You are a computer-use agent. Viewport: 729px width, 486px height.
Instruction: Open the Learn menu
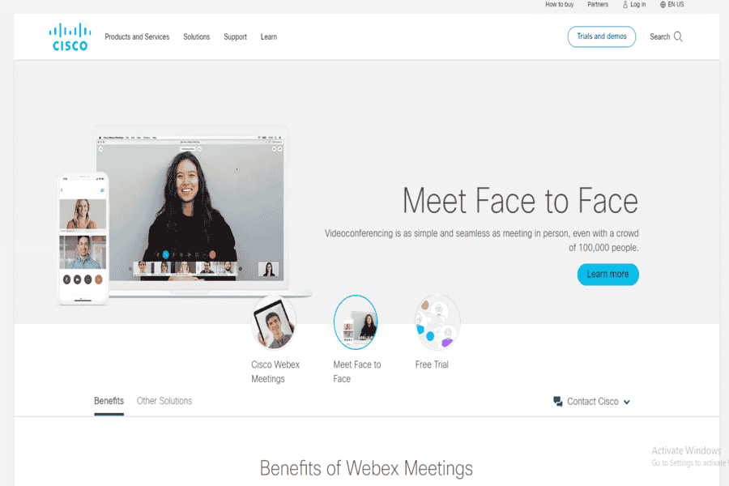point(269,36)
